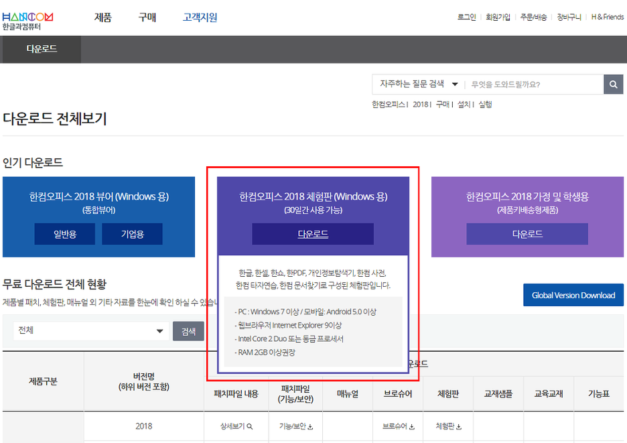Click the 무엇을 도와드릴까요 search field
The image size is (627, 443).
pos(535,84)
